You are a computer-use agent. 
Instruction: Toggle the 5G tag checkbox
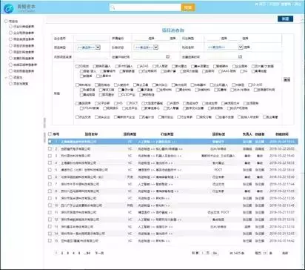point(241,71)
